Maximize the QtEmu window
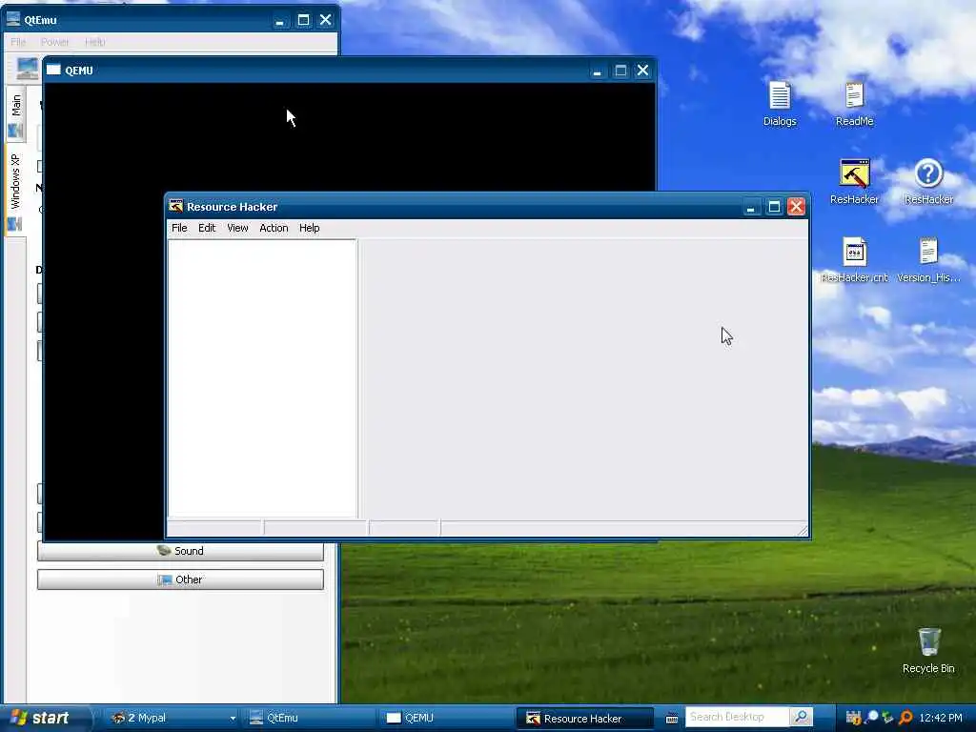 [303, 20]
